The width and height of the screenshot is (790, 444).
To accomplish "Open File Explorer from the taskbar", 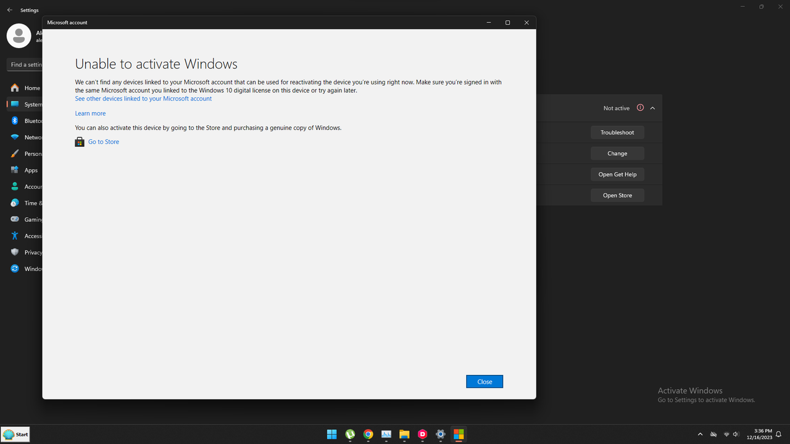I will (404, 434).
